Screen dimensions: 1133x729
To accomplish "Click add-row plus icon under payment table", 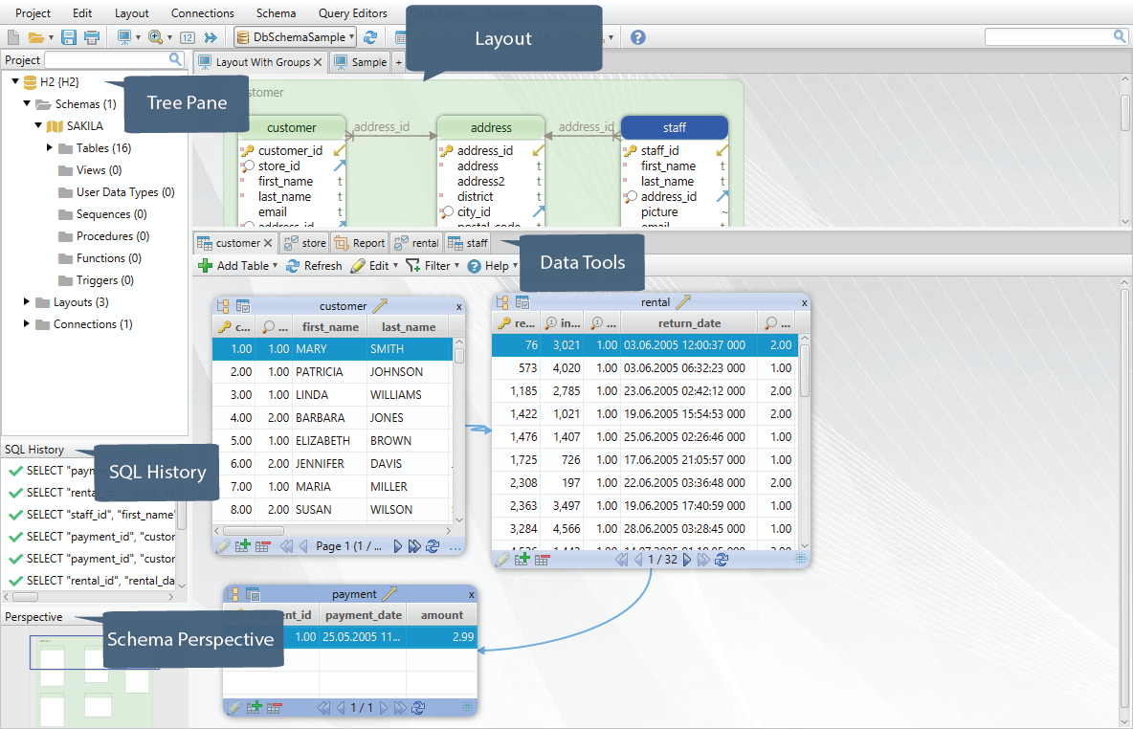I will pyautogui.click(x=254, y=708).
